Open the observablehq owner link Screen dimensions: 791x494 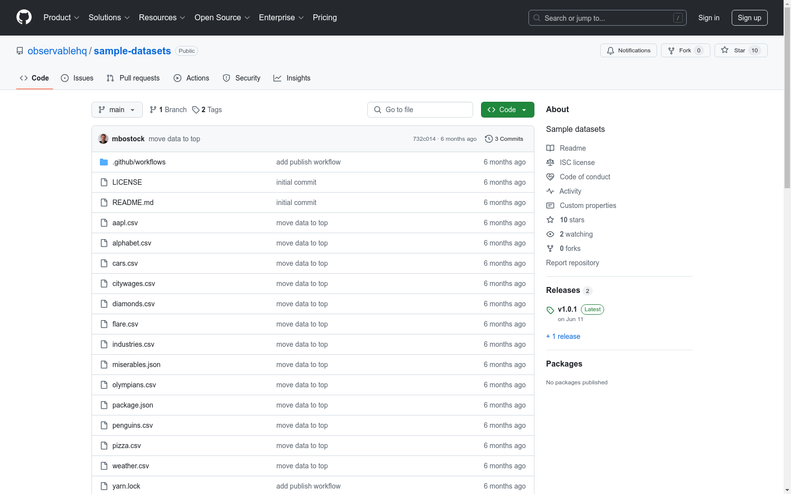(x=57, y=51)
